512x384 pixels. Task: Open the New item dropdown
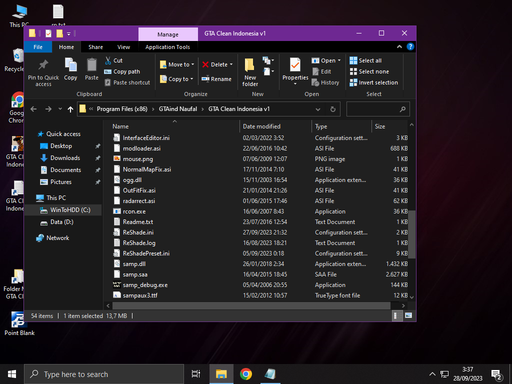point(268,60)
